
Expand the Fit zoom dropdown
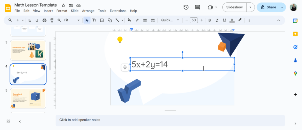72,20
